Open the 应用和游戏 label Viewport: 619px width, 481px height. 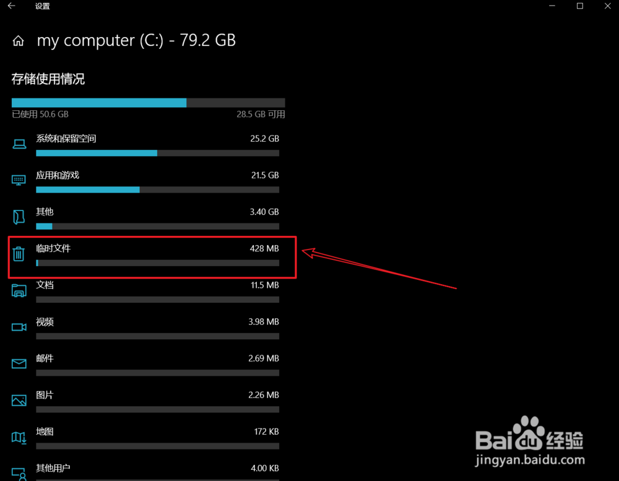click(x=58, y=175)
